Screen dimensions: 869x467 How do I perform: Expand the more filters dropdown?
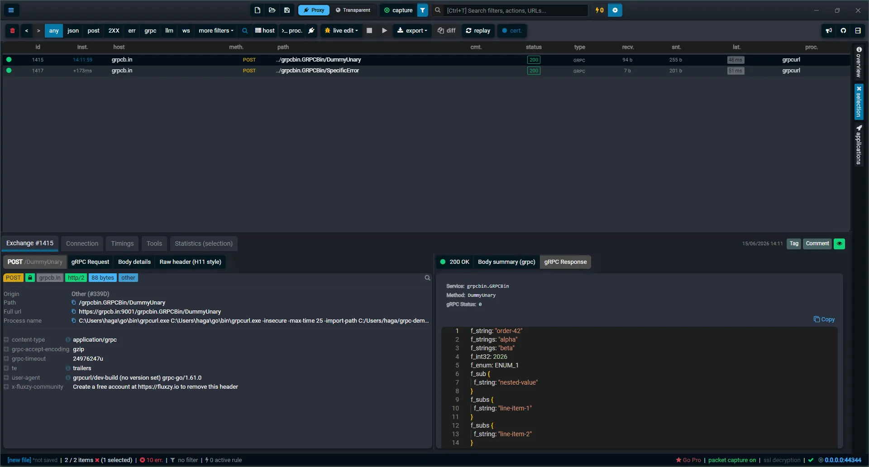(x=216, y=30)
